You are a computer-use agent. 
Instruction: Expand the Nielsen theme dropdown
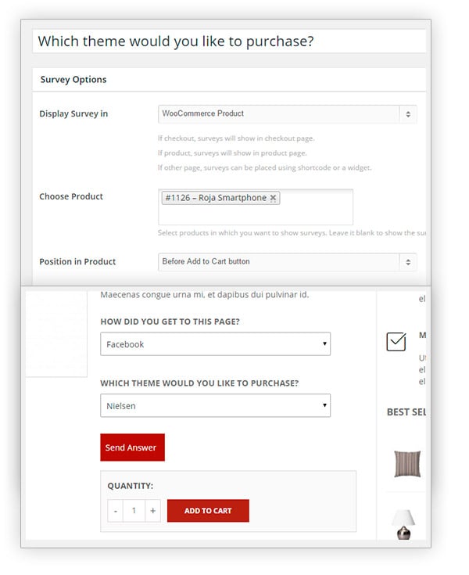(x=216, y=405)
